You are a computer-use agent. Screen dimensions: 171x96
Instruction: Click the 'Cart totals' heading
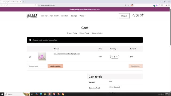95,77
